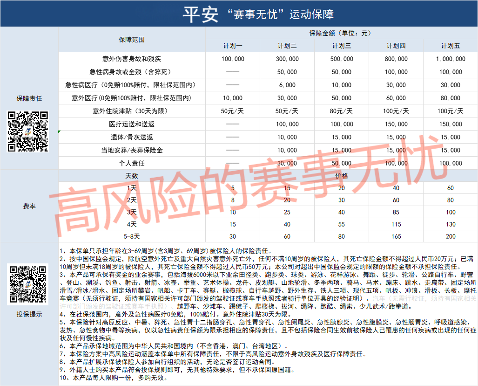Click the 遗体/骨灰送返 row label
This screenshot has width=478, height=386.
(132, 137)
